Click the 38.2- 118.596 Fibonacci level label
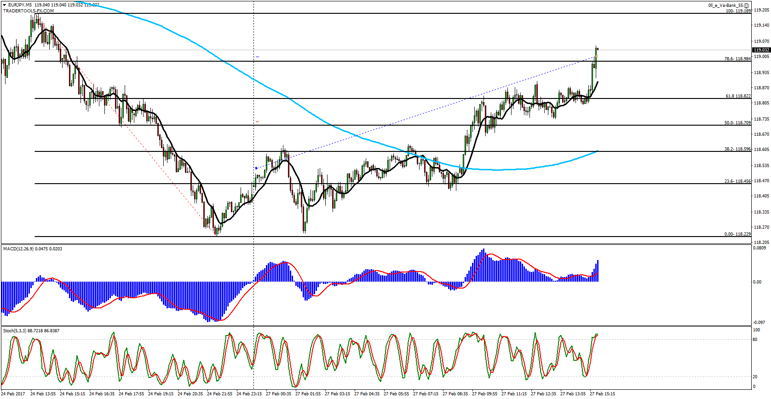This screenshot has height=399, width=771. [737, 149]
